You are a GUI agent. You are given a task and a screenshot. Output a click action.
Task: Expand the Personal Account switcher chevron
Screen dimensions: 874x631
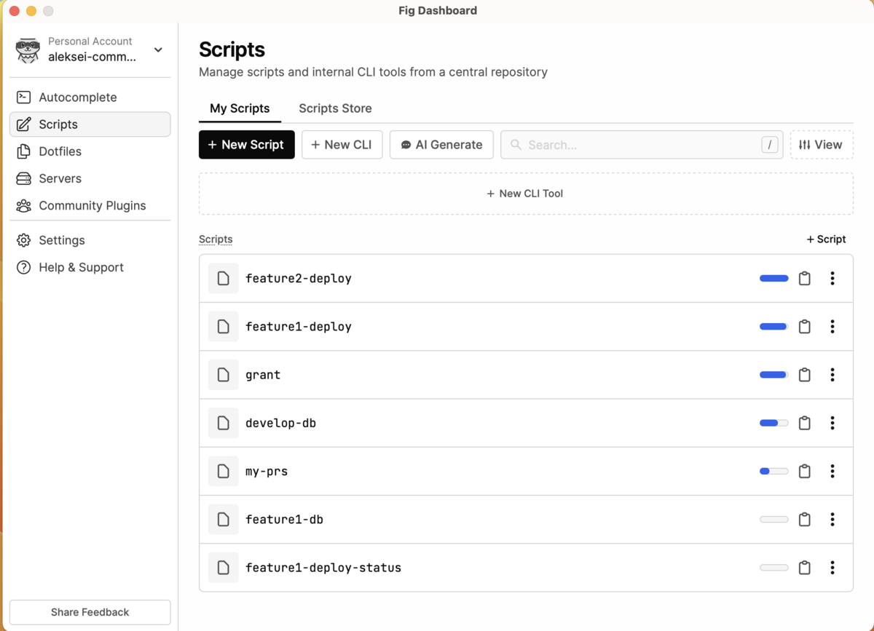[158, 50]
